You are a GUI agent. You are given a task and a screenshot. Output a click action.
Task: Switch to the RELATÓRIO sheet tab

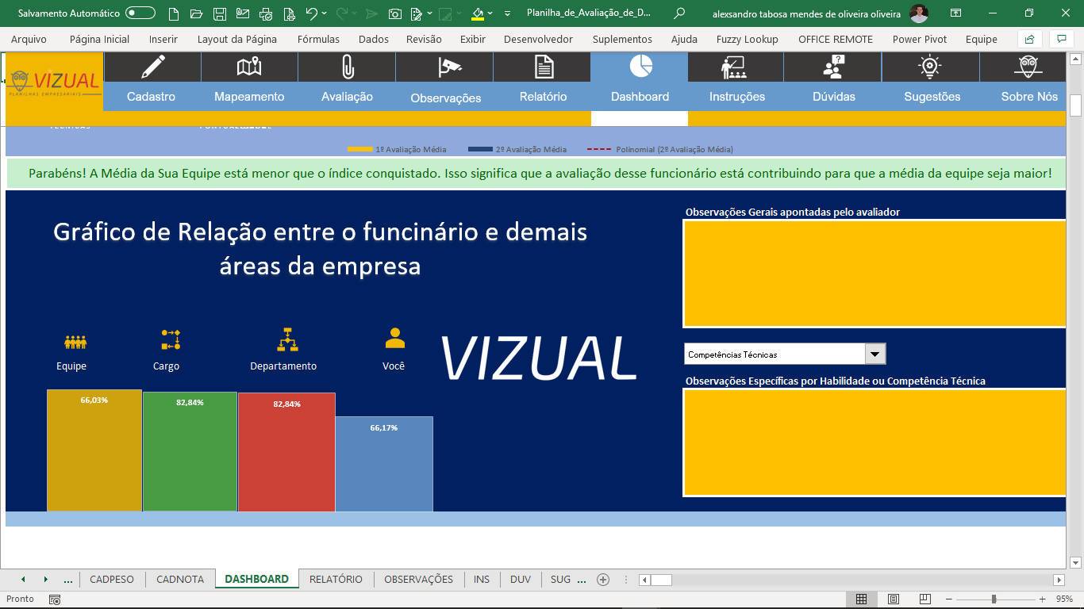tap(336, 579)
